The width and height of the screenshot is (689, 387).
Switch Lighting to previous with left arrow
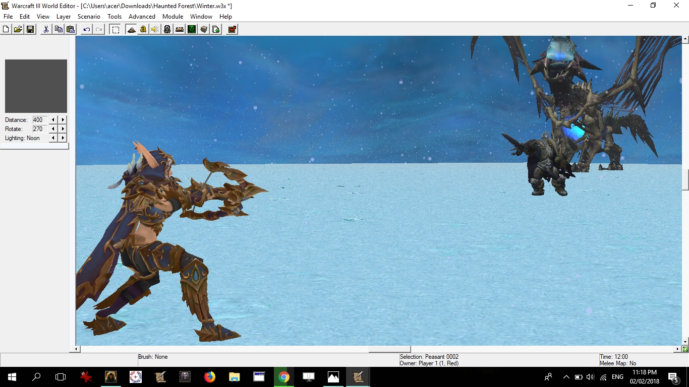point(53,138)
